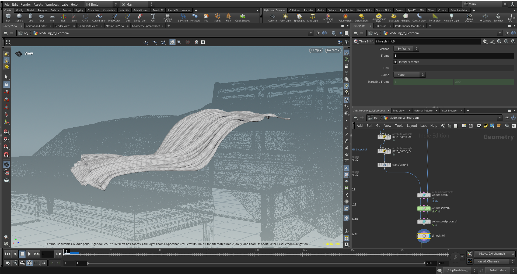Open the Persp view dropdown
The width and height of the screenshot is (517, 274).
316,50
